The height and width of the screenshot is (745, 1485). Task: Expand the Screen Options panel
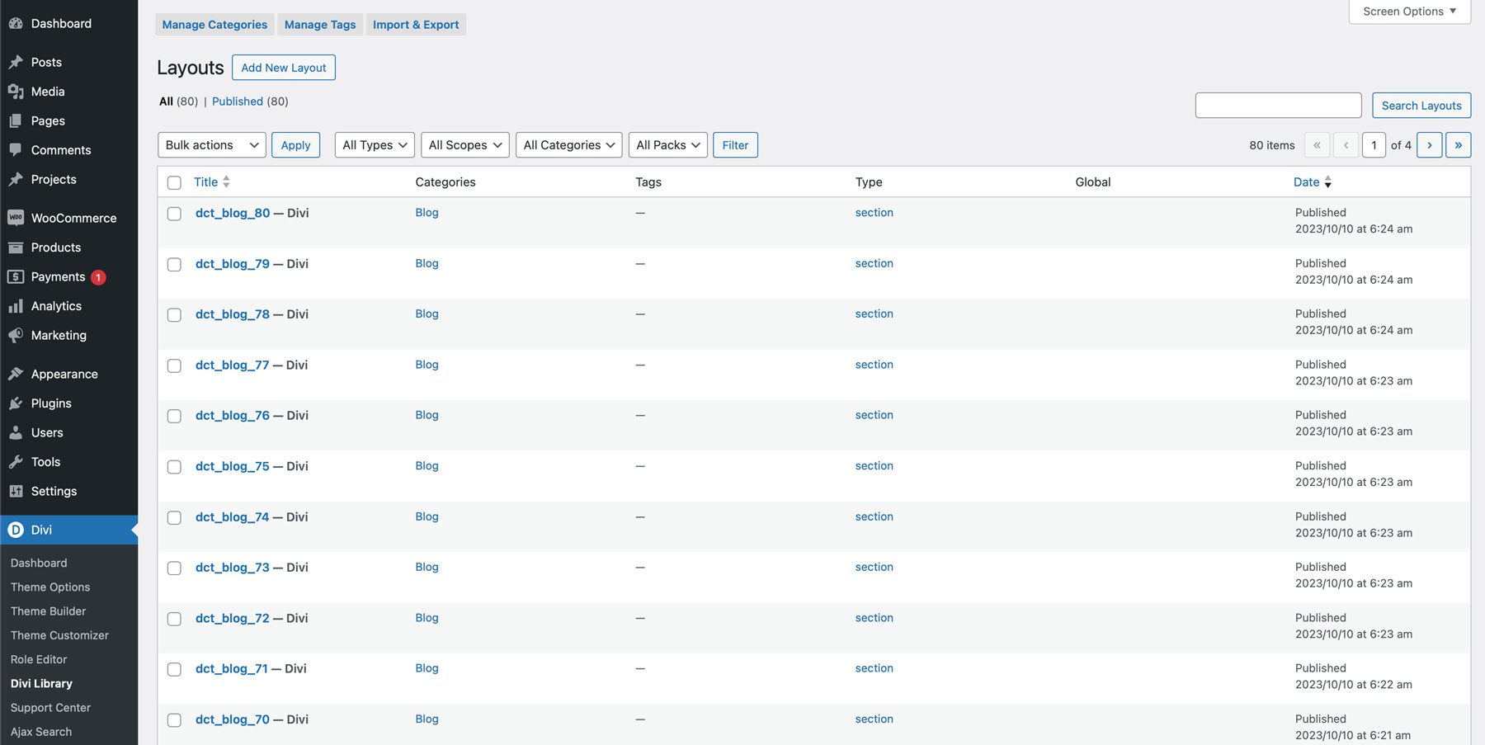[x=1410, y=12]
